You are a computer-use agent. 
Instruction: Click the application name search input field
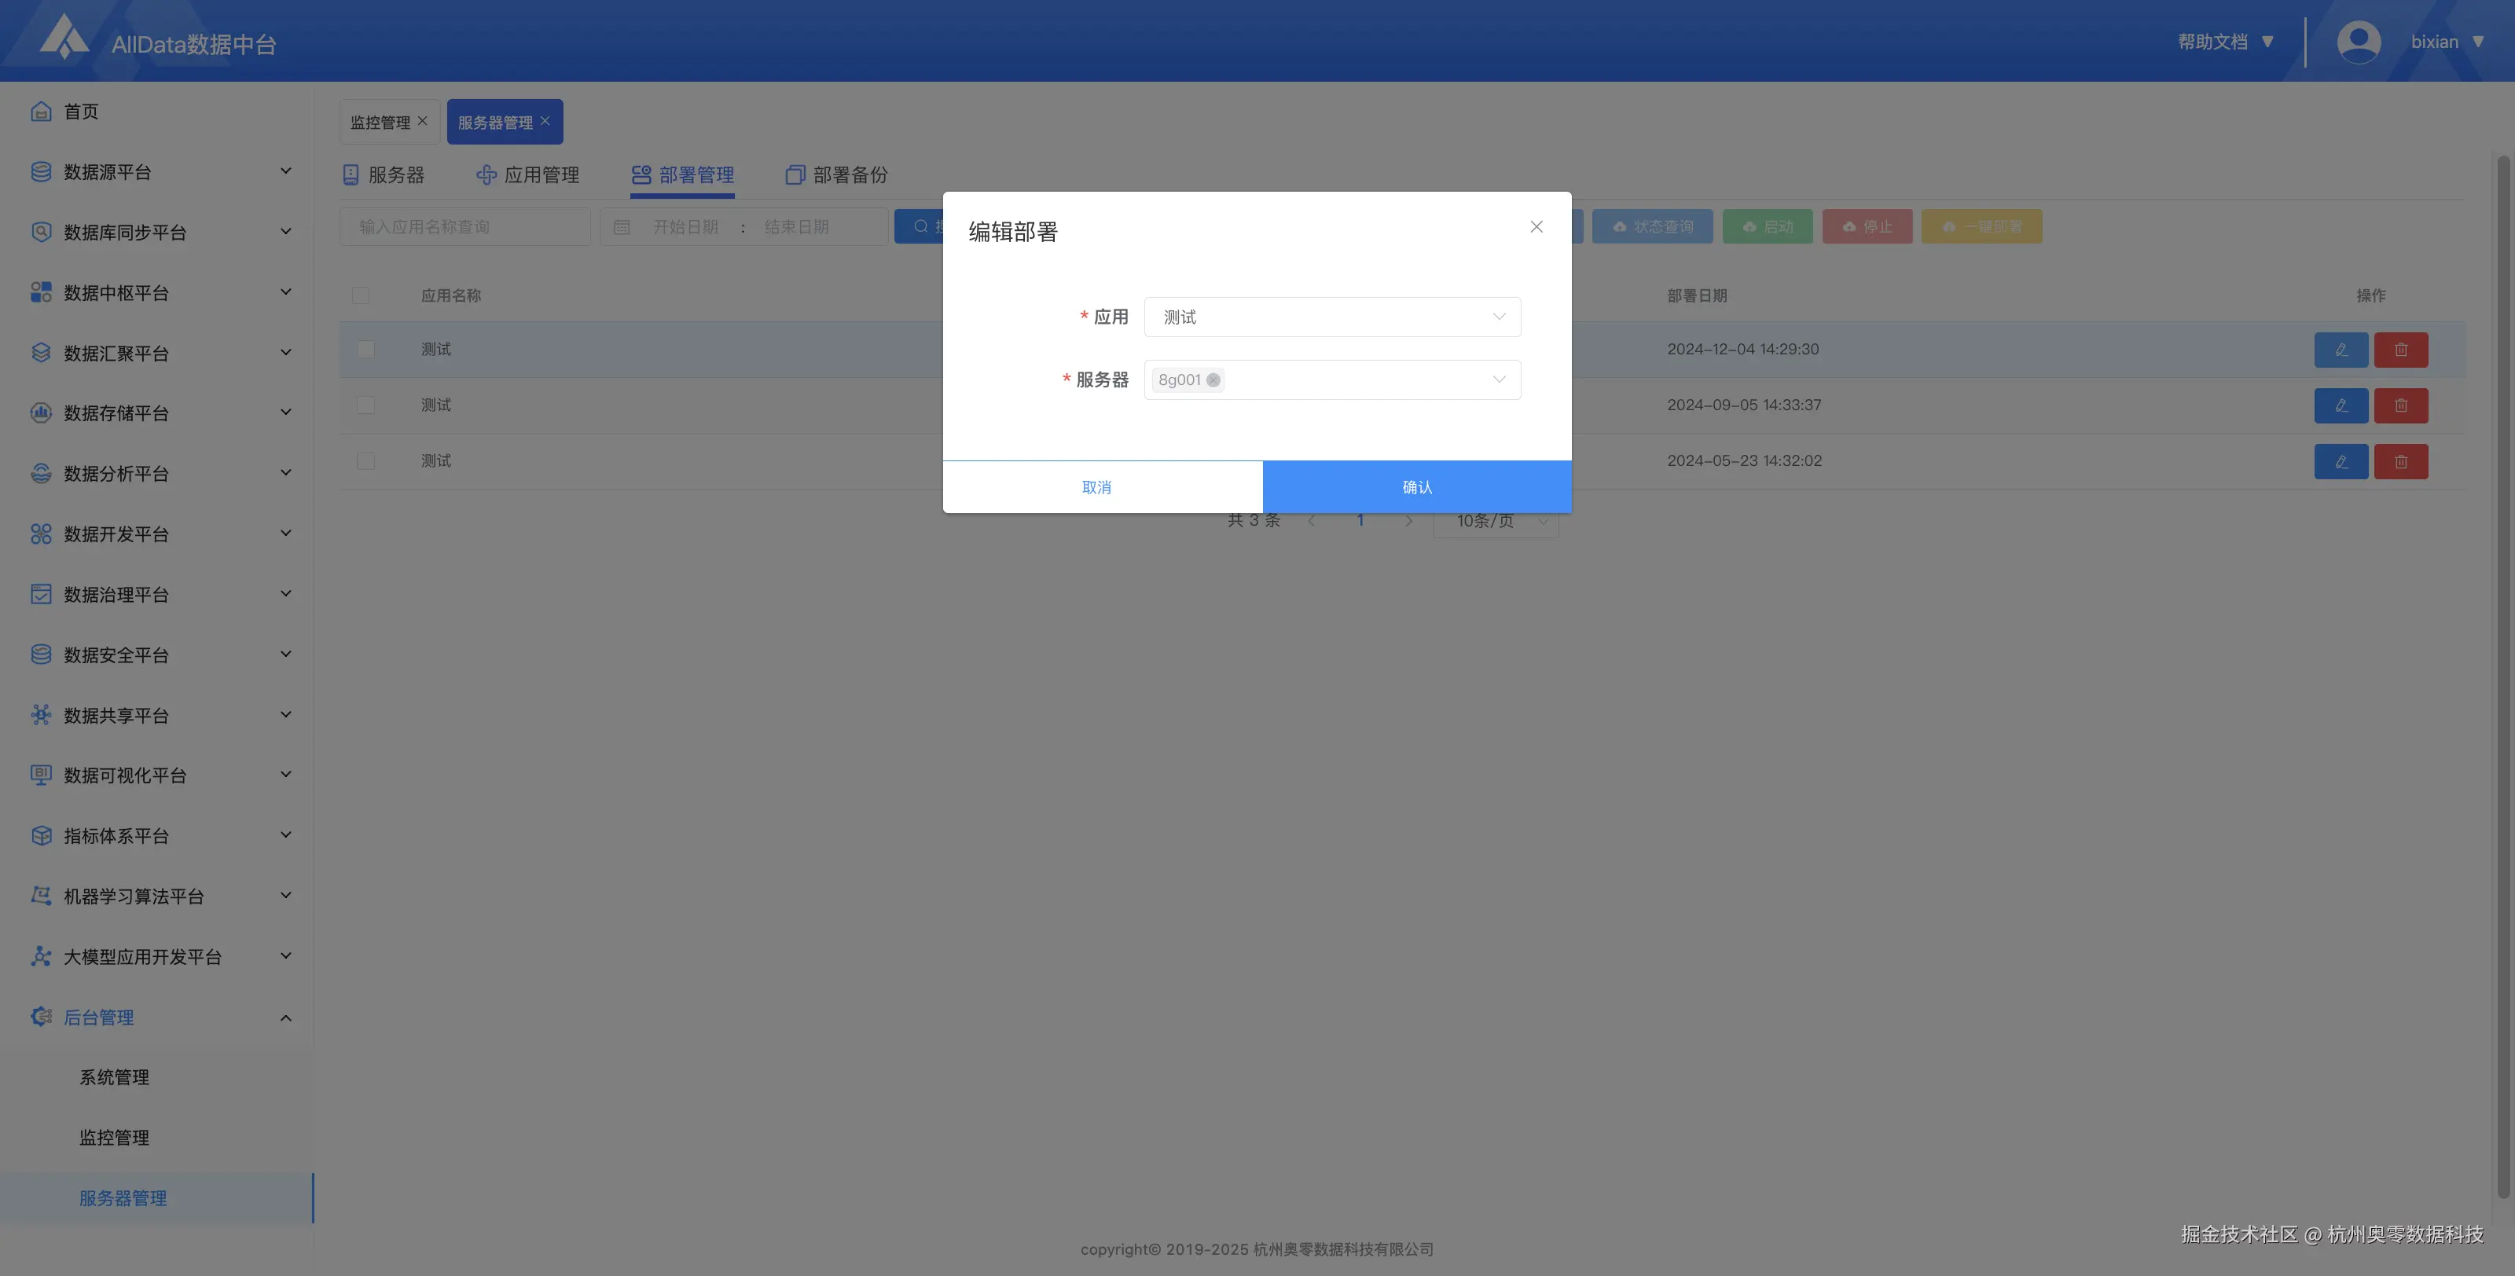[464, 225]
